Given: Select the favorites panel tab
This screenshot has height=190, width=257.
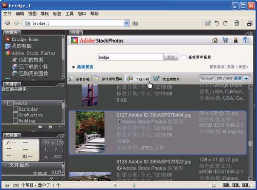Looking at the screenshot, I should 12,32.
